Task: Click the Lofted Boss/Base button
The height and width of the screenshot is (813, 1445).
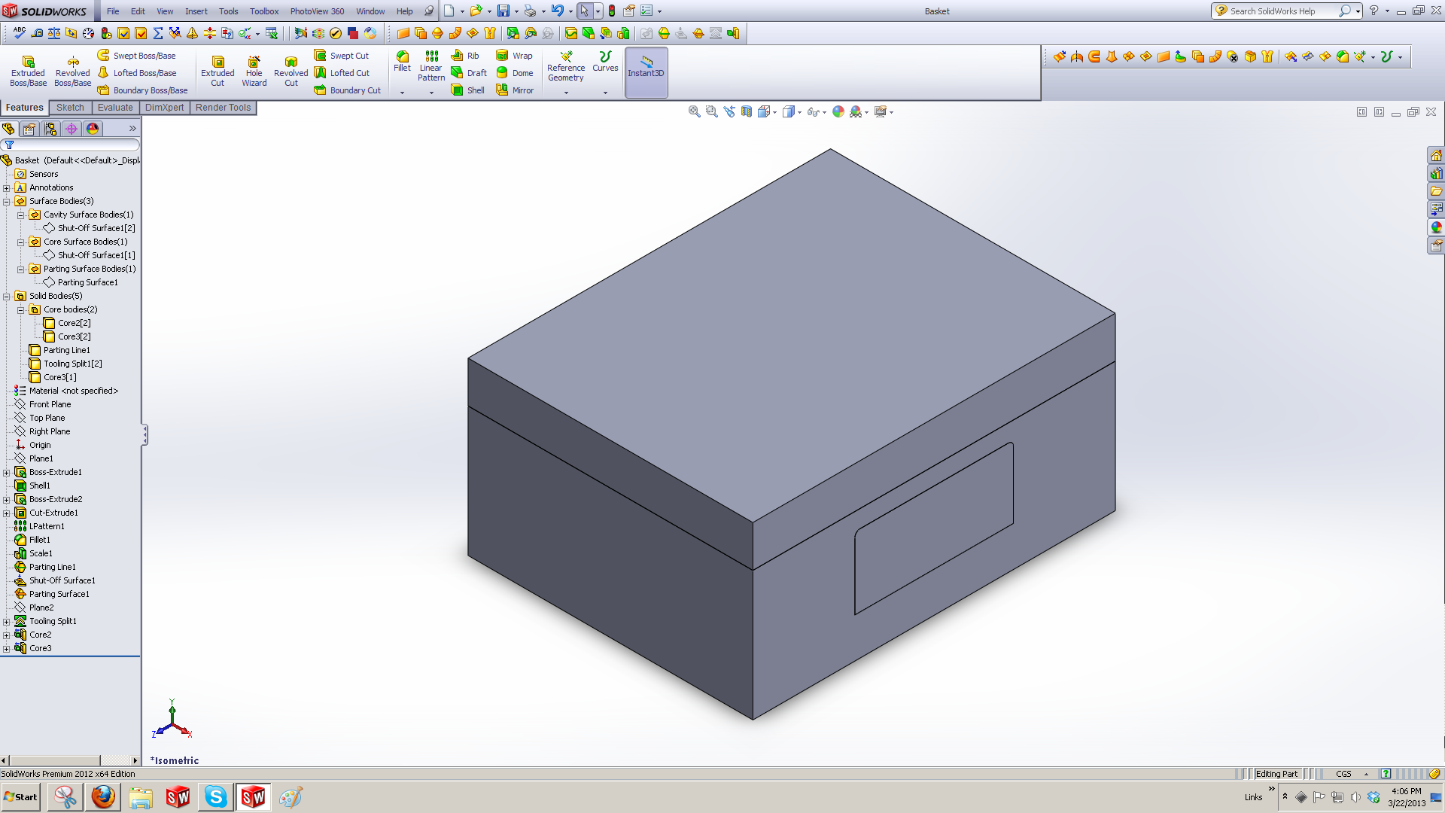Action: pos(137,73)
